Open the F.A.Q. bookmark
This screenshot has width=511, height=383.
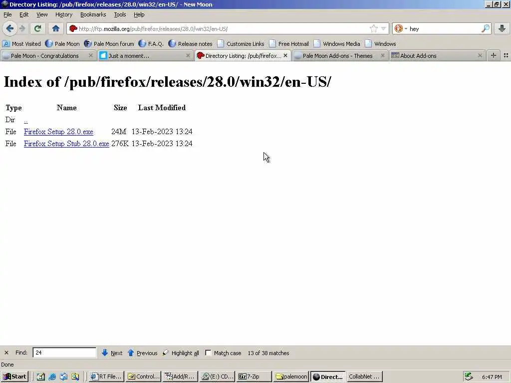151,44
